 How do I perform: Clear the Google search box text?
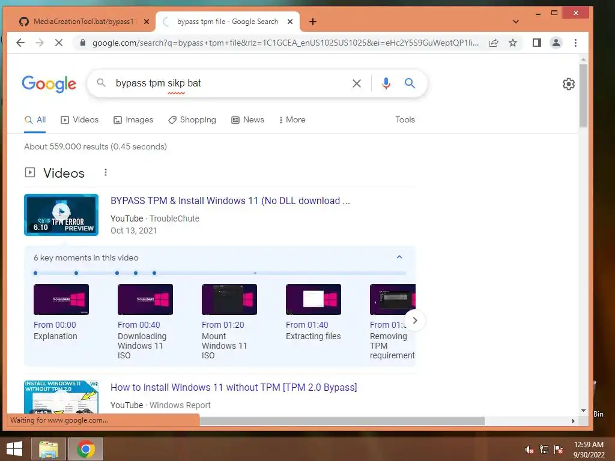[357, 83]
